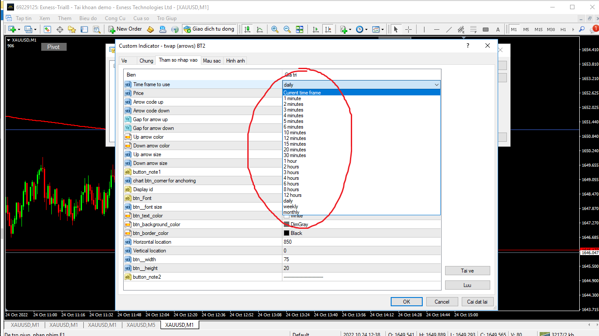
Task: Switch to the Hinh anh tab
Action: [x=235, y=61]
